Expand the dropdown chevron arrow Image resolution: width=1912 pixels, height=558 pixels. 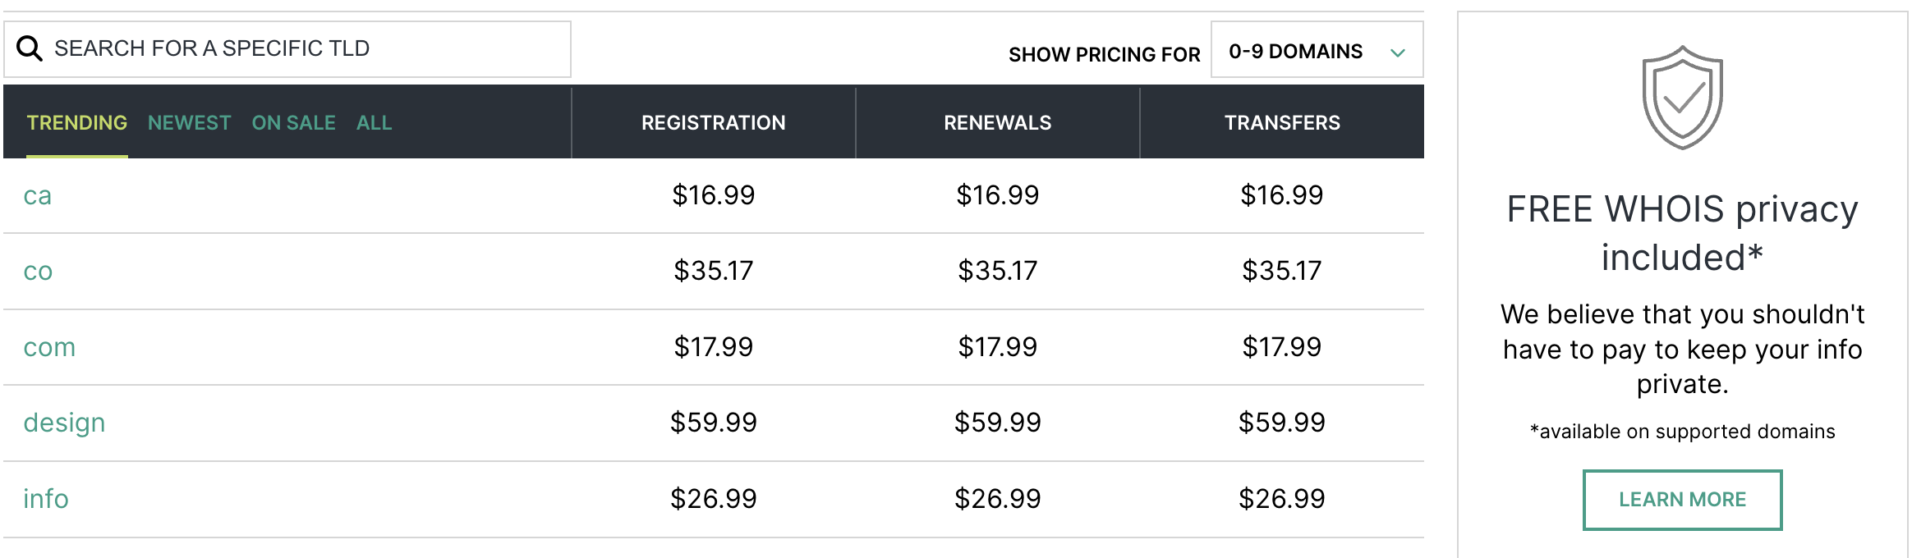coord(1398,53)
